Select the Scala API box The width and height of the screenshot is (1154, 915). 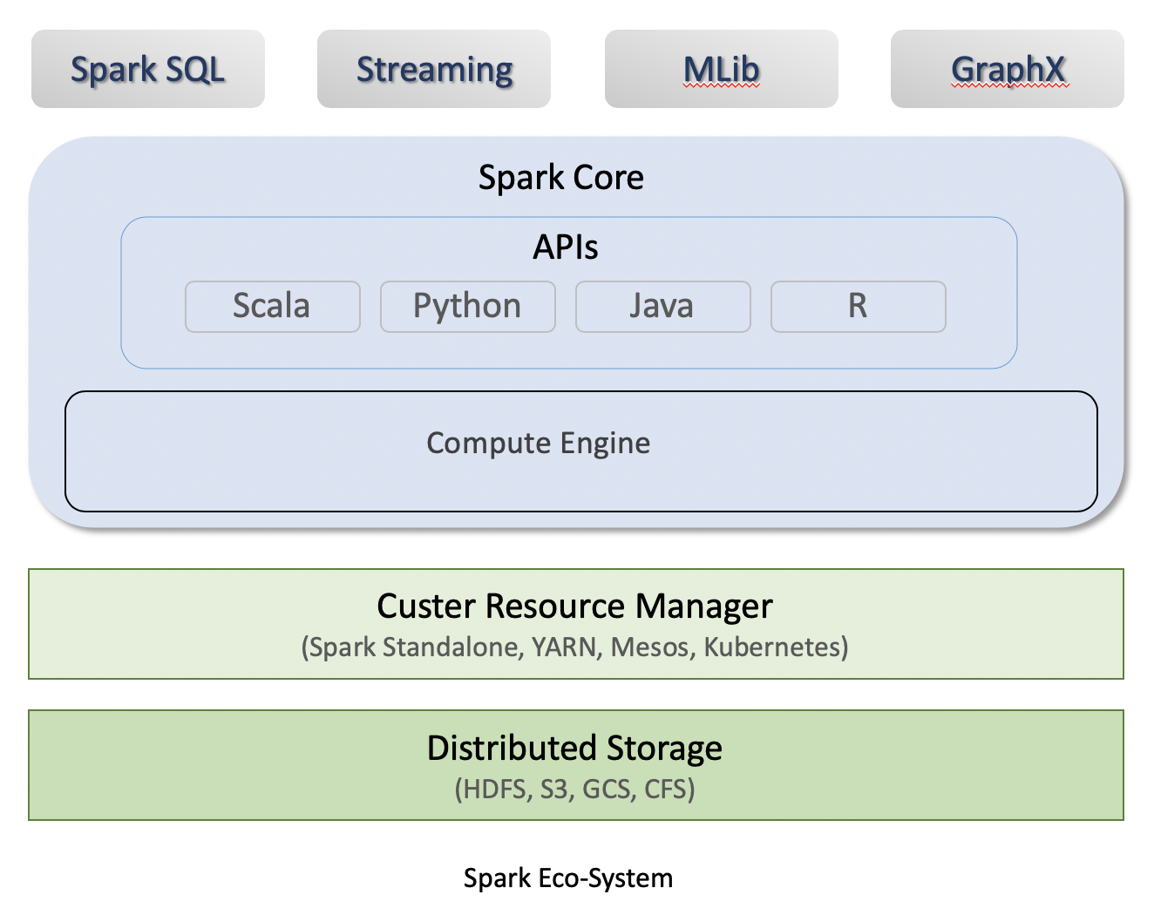click(273, 307)
